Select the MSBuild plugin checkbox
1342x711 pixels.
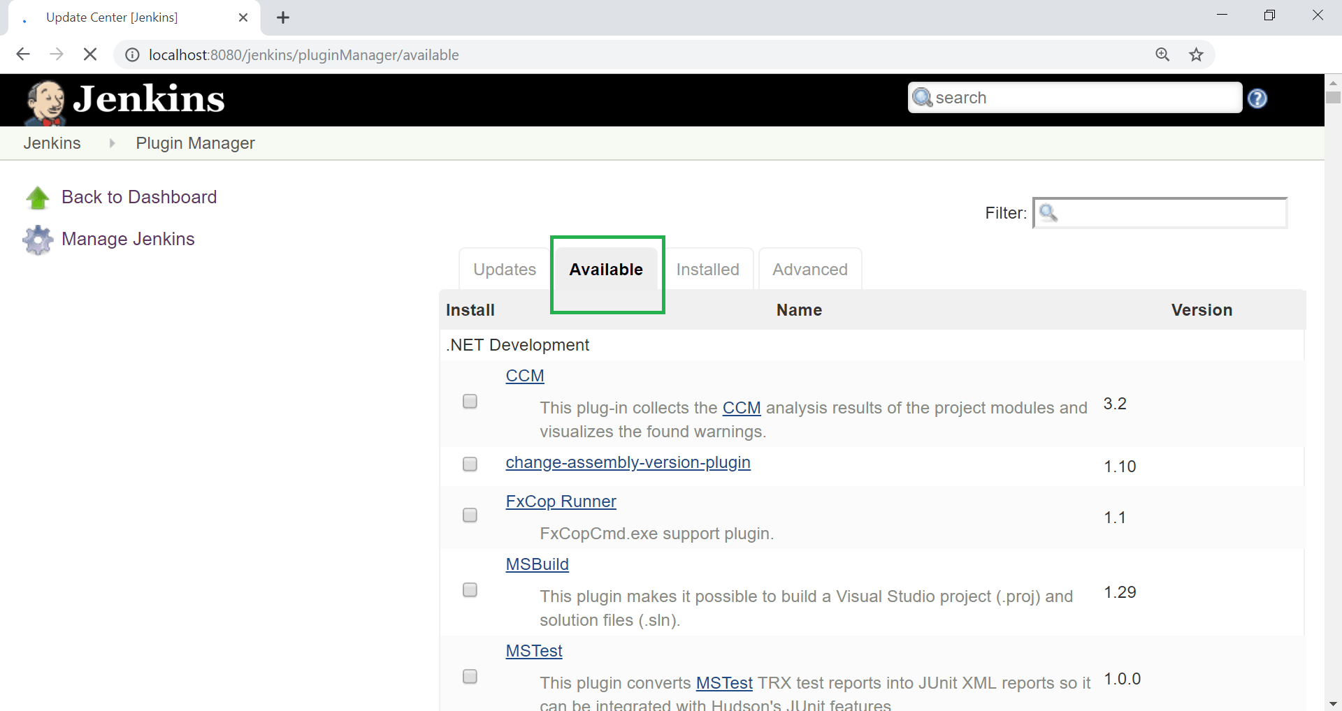tap(470, 590)
